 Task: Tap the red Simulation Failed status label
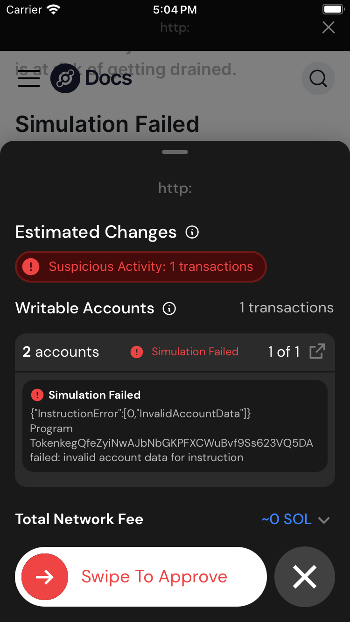pos(195,352)
